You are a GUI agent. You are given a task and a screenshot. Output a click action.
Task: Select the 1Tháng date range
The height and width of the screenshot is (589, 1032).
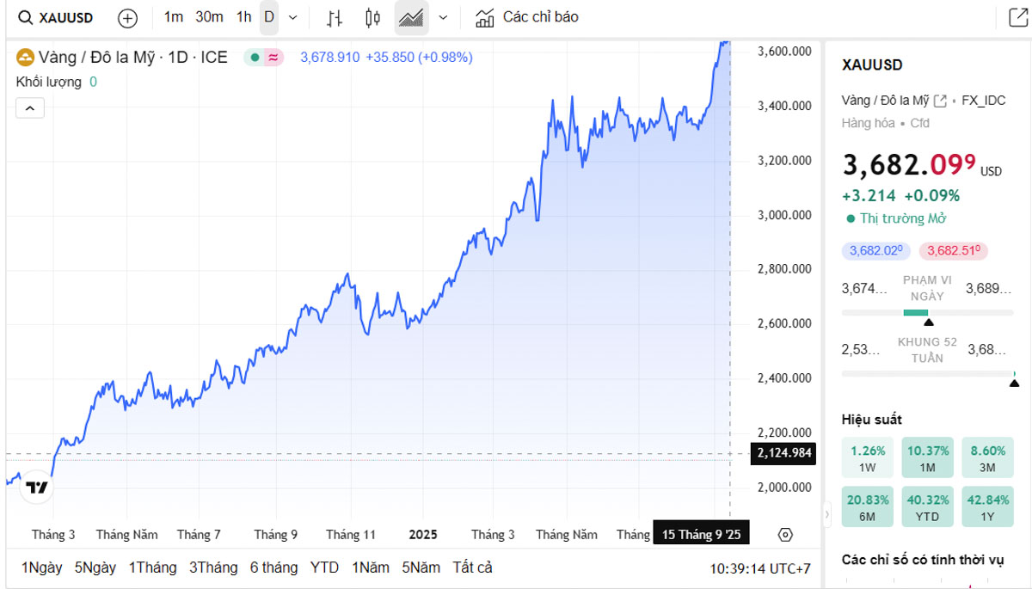pos(152,568)
